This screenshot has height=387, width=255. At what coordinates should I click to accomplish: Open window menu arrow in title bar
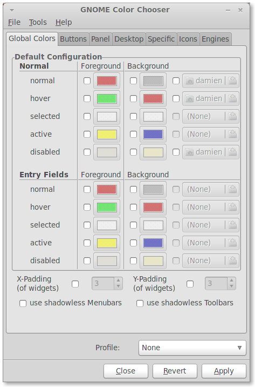pos(12,10)
